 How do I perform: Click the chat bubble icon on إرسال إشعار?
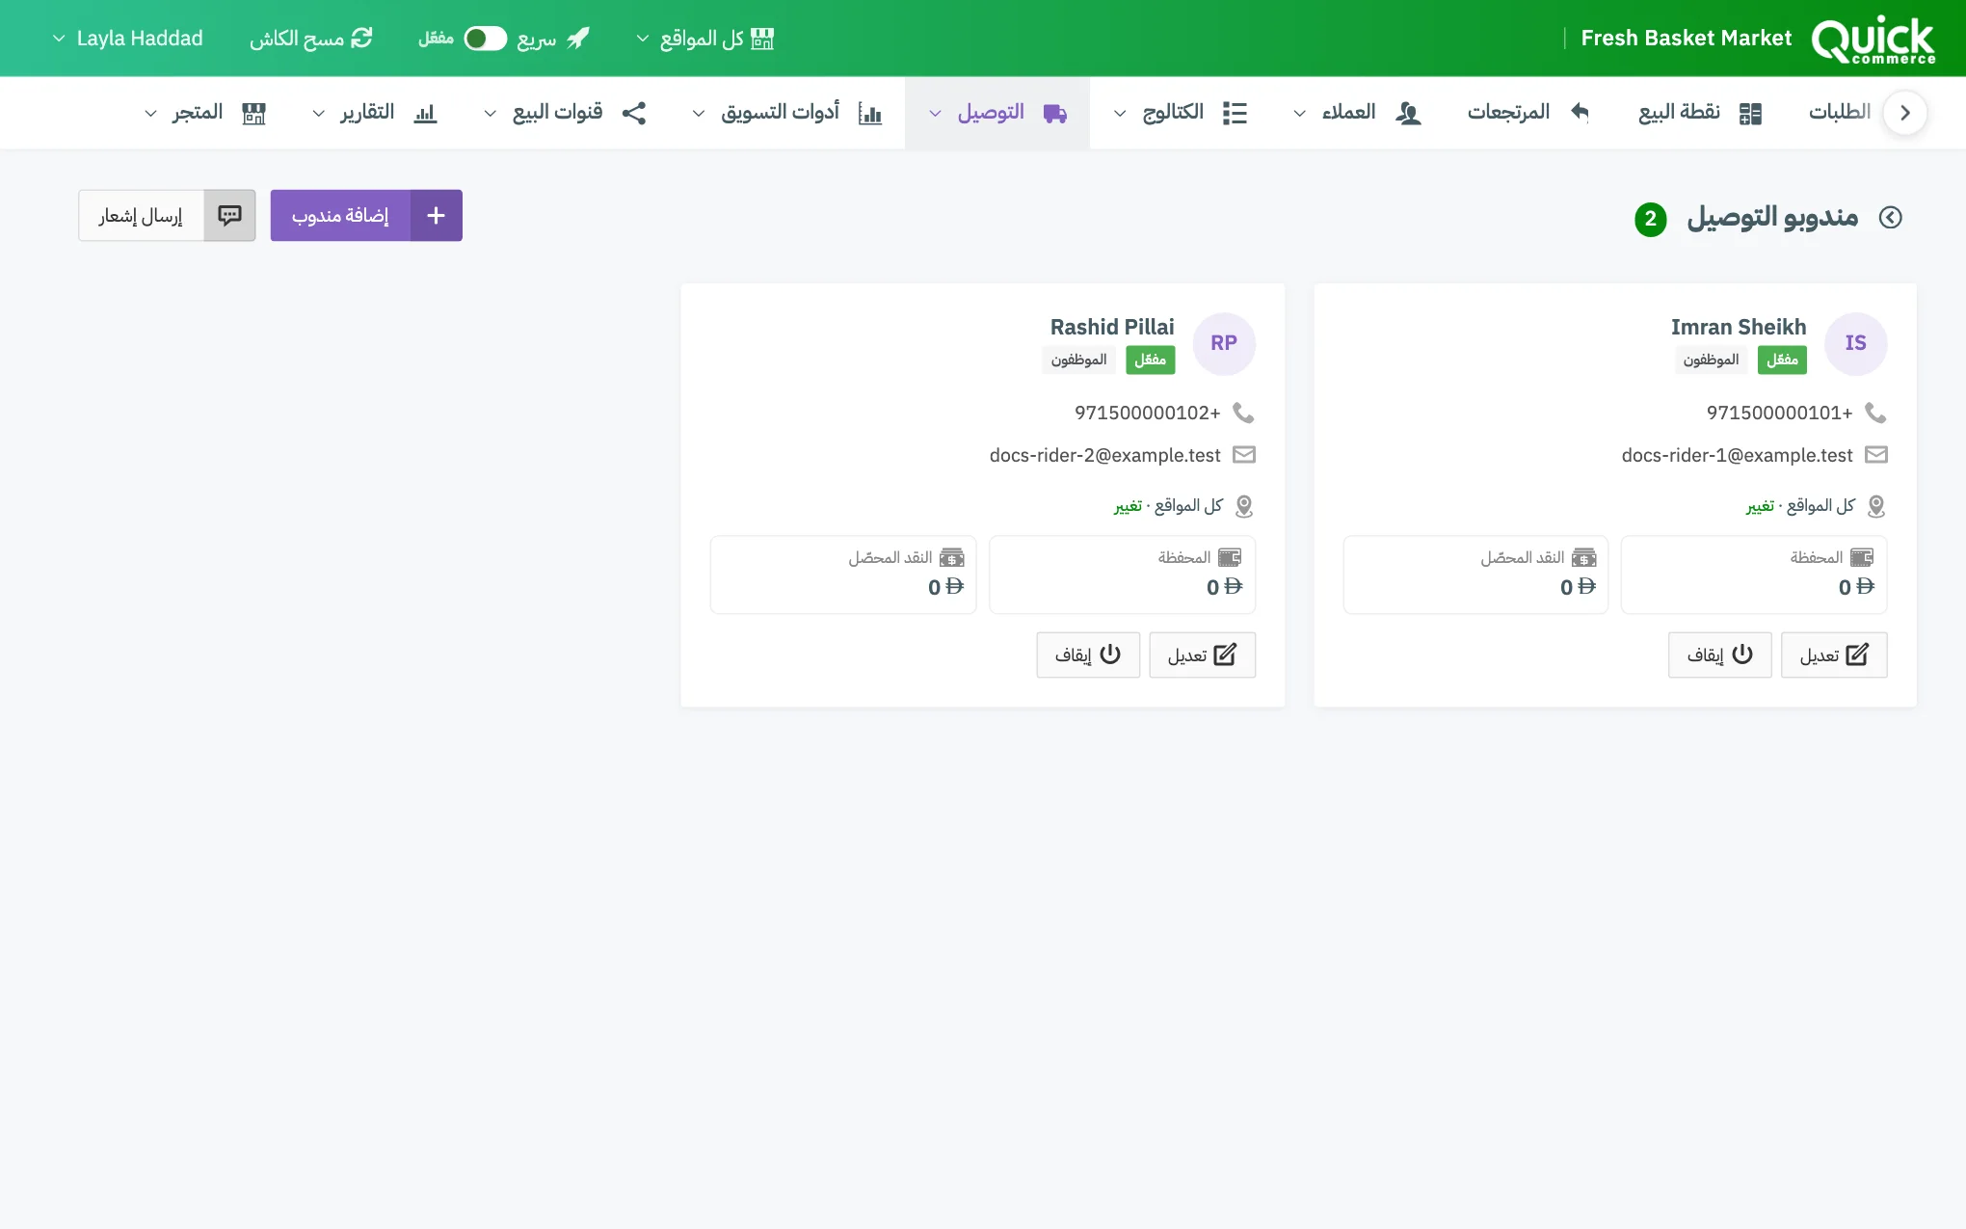tap(229, 215)
